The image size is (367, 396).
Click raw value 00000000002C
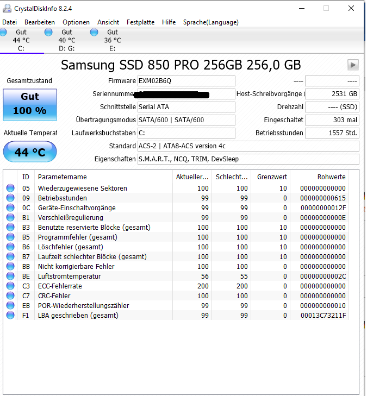click(323, 276)
